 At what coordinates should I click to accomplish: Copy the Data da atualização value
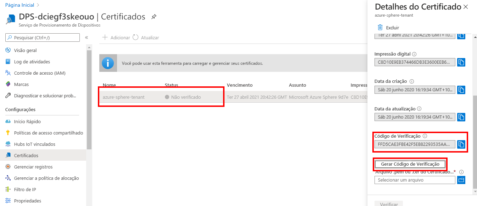[461, 117]
